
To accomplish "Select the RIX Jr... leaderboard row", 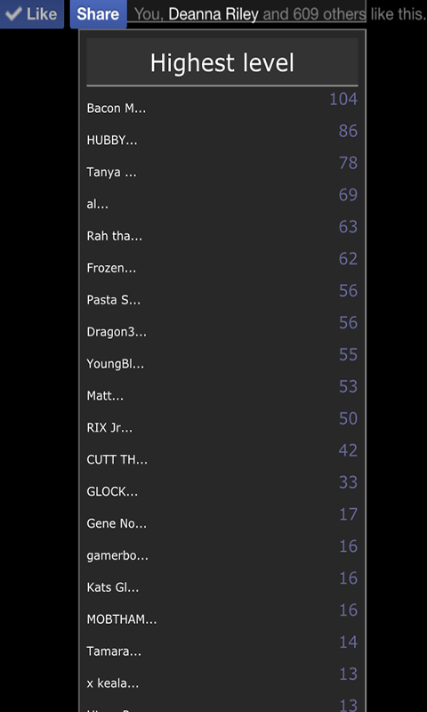I will (222, 423).
